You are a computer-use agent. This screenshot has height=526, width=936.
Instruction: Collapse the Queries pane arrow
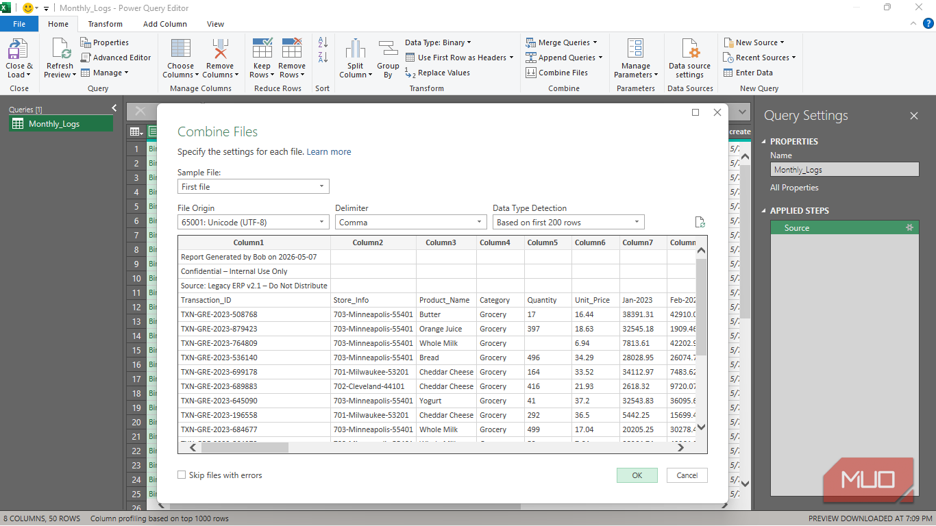coord(114,108)
